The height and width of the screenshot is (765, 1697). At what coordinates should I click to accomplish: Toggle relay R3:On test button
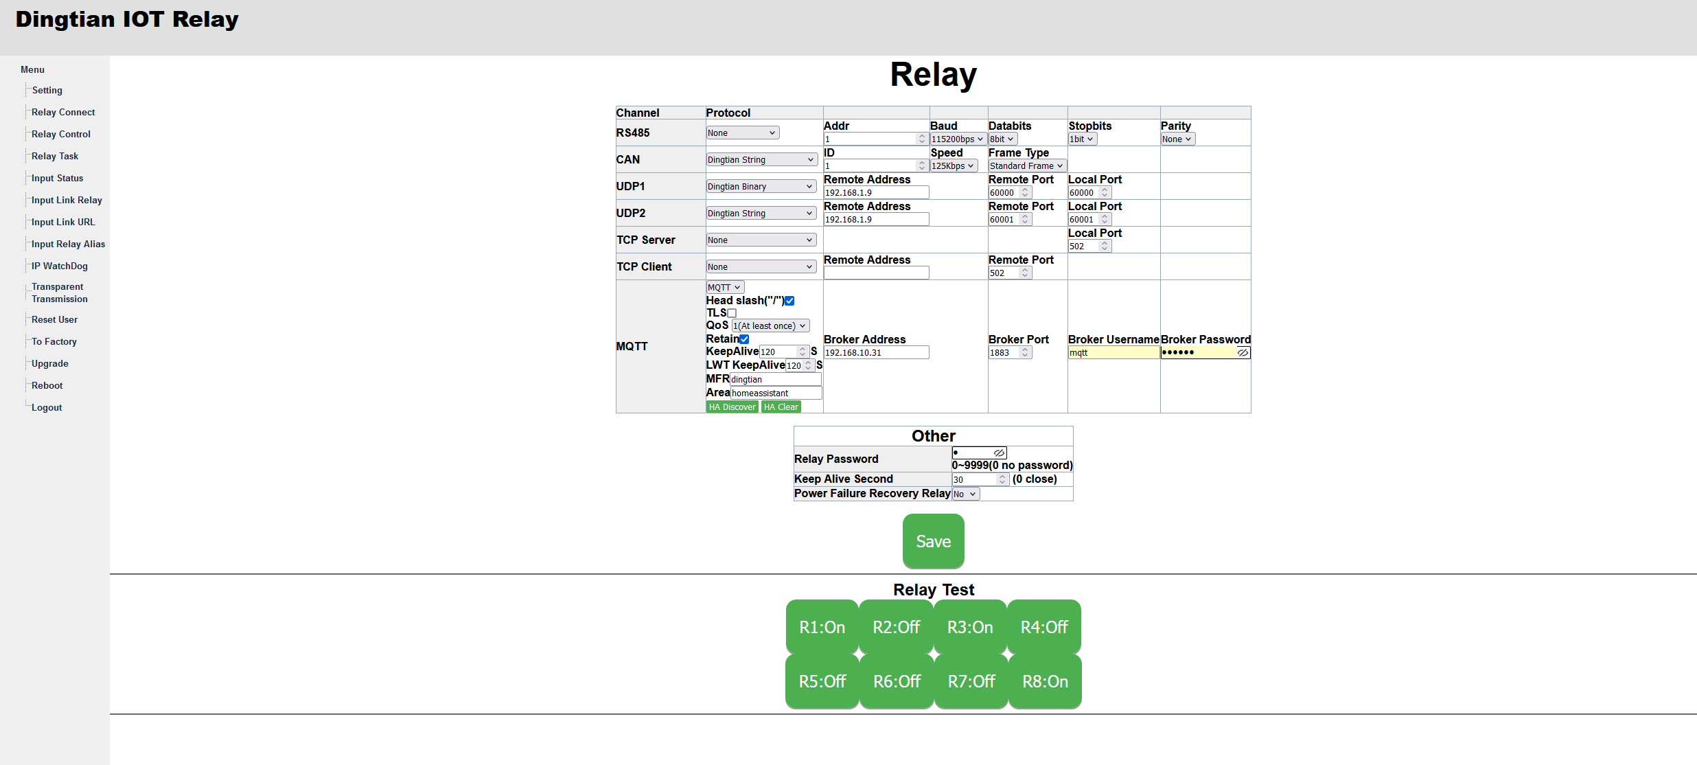coord(970,627)
